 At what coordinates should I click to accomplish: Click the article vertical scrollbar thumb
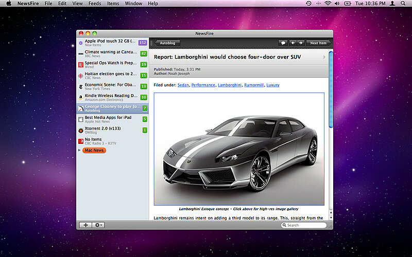pos(331,89)
